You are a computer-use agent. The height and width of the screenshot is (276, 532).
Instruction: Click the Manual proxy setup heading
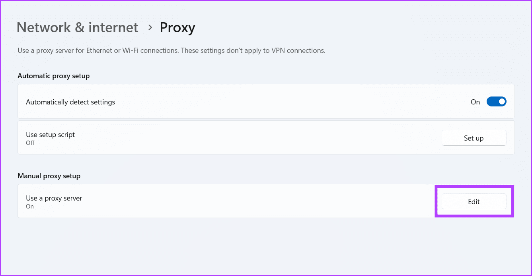coord(49,176)
